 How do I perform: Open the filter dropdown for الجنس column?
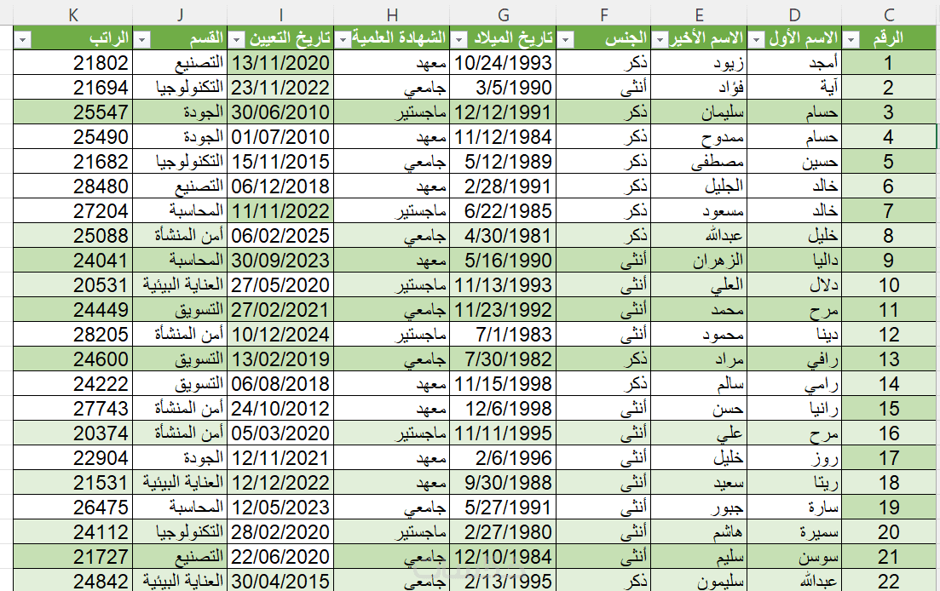point(565,39)
